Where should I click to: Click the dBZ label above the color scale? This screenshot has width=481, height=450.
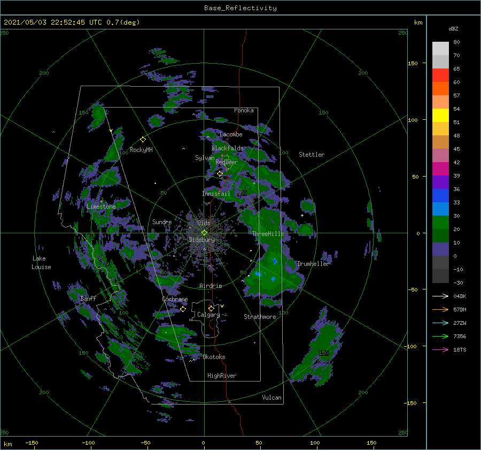453,28
